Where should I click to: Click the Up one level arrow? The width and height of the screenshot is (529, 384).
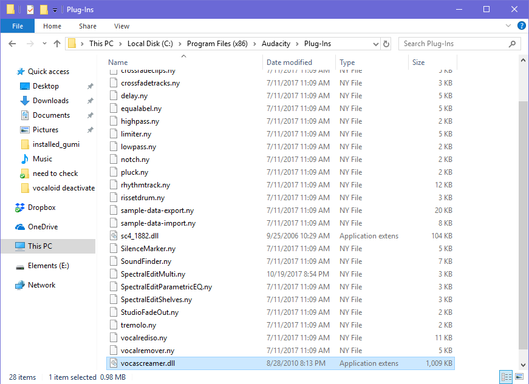(x=57, y=44)
